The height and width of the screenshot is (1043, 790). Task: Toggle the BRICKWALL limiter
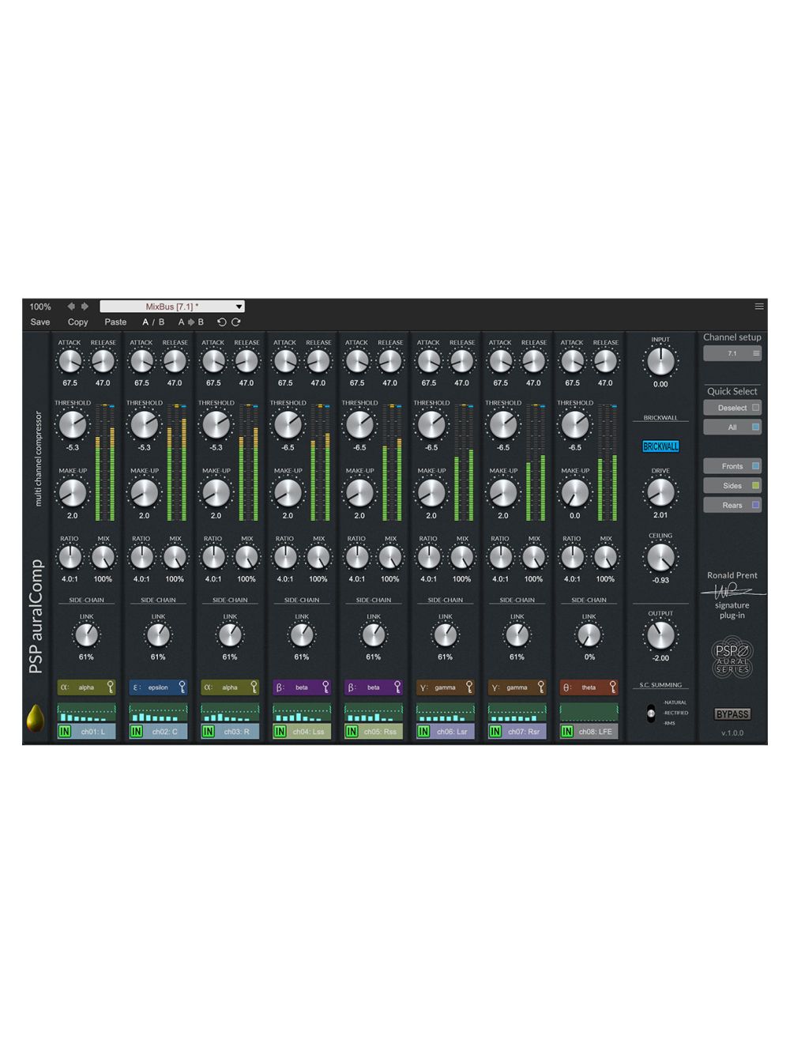tap(660, 446)
